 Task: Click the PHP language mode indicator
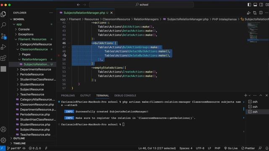tap(217, 148)
